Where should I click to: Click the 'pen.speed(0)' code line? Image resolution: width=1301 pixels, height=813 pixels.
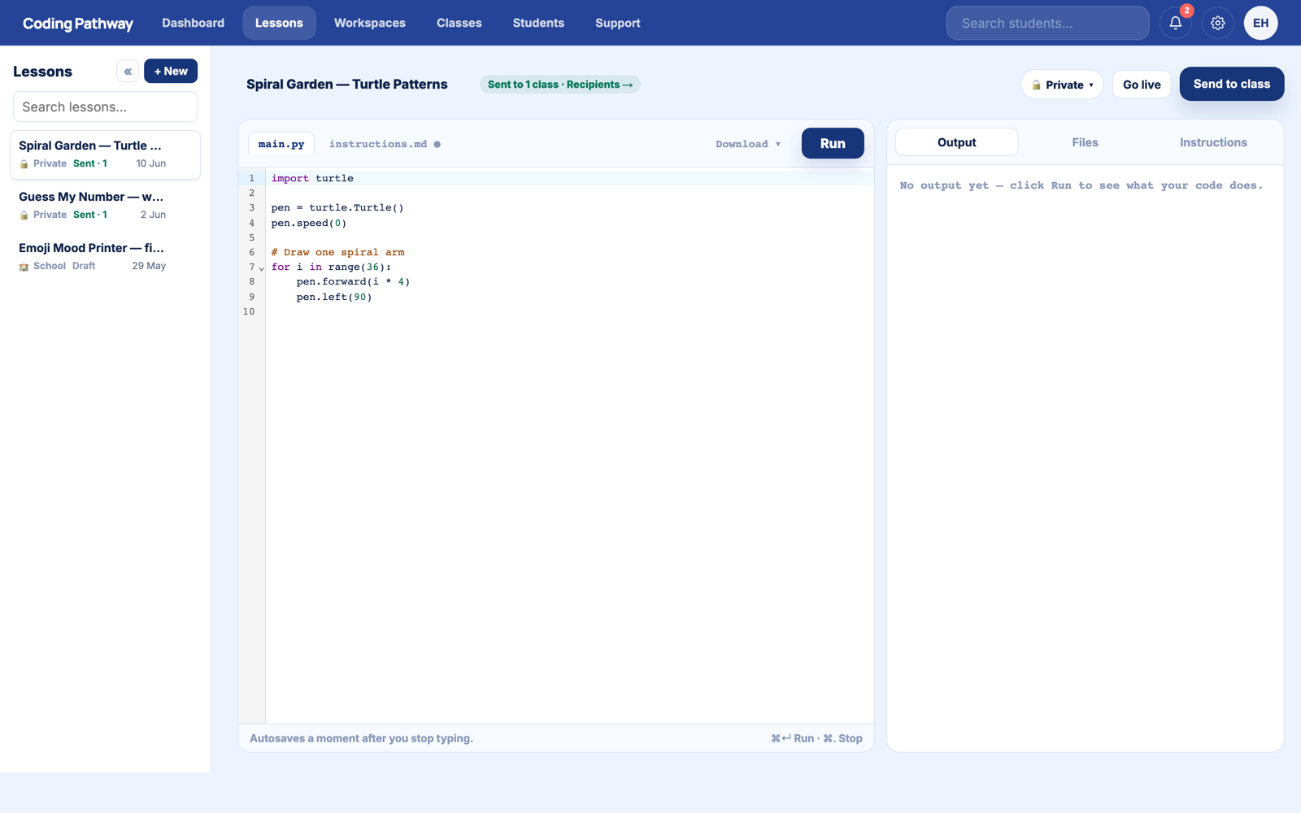pos(309,223)
